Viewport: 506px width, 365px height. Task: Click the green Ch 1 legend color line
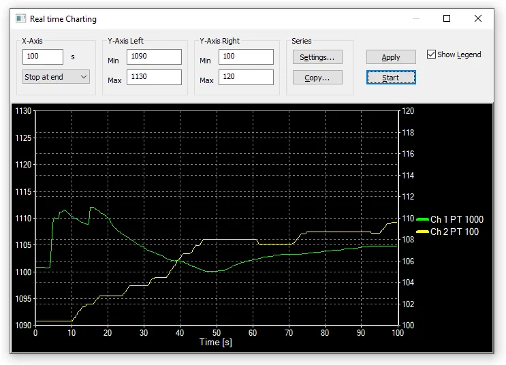tap(422, 219)
